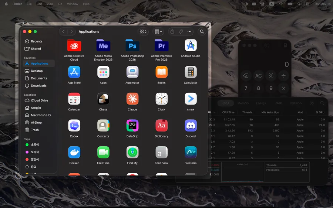Screen dimensions: 333x208
Task: Click the Contacts app icon
Action: (103, 126)
